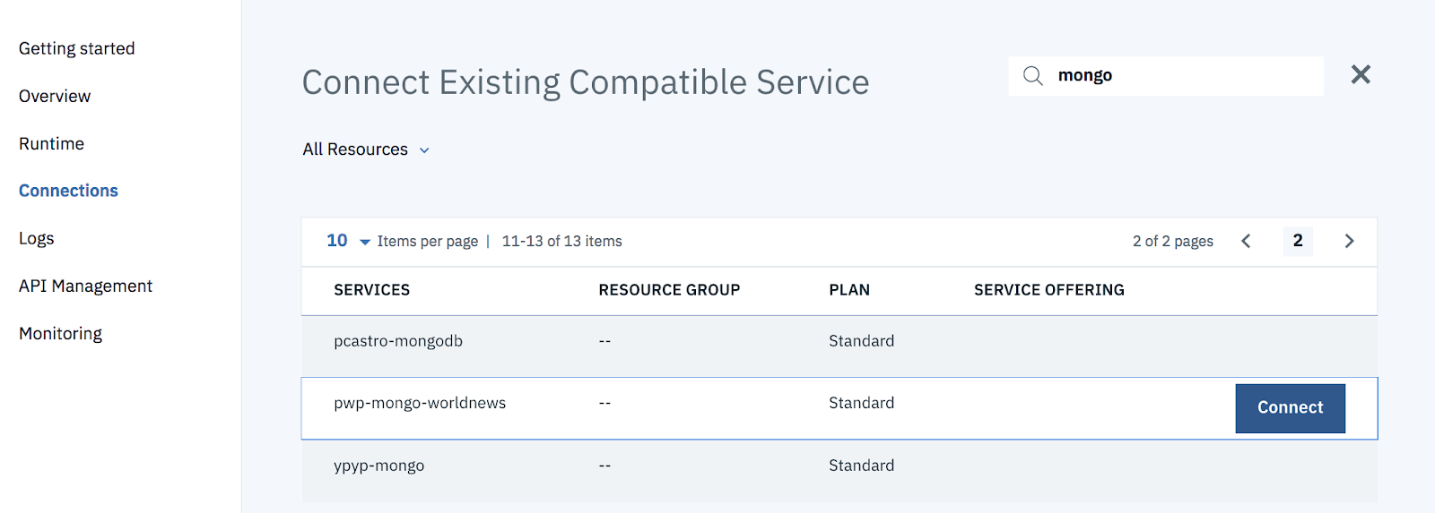The width and height of the screenshot is (1435, 513).
Task: Select the pcastro-mongodb service row
Action: click(x=398, y=341)
